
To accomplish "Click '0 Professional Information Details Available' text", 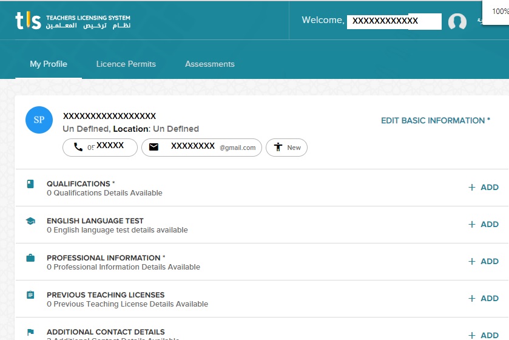I will click(x=123, y=267).
